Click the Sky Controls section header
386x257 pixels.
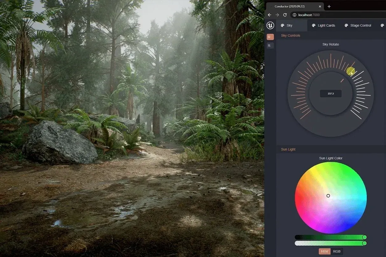[x=291, y=36]
